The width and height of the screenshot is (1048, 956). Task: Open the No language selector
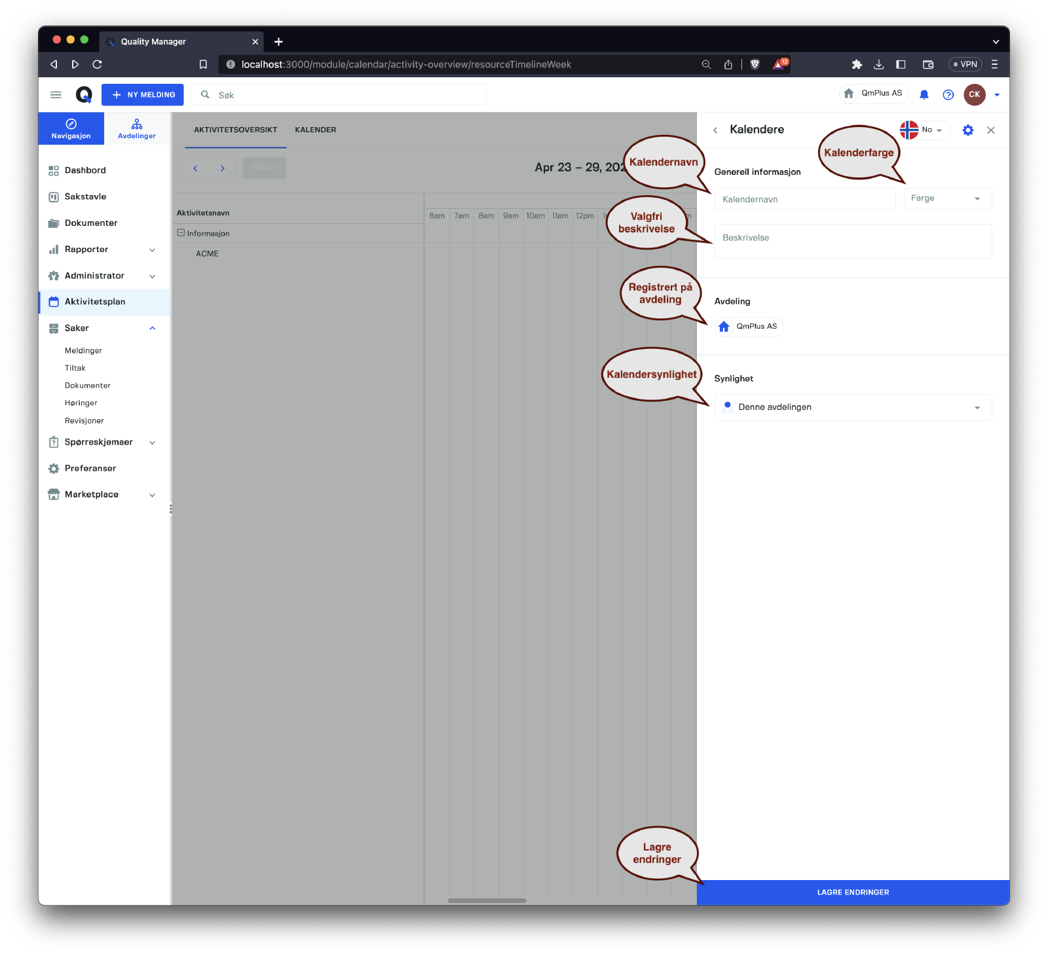(924, 130)
